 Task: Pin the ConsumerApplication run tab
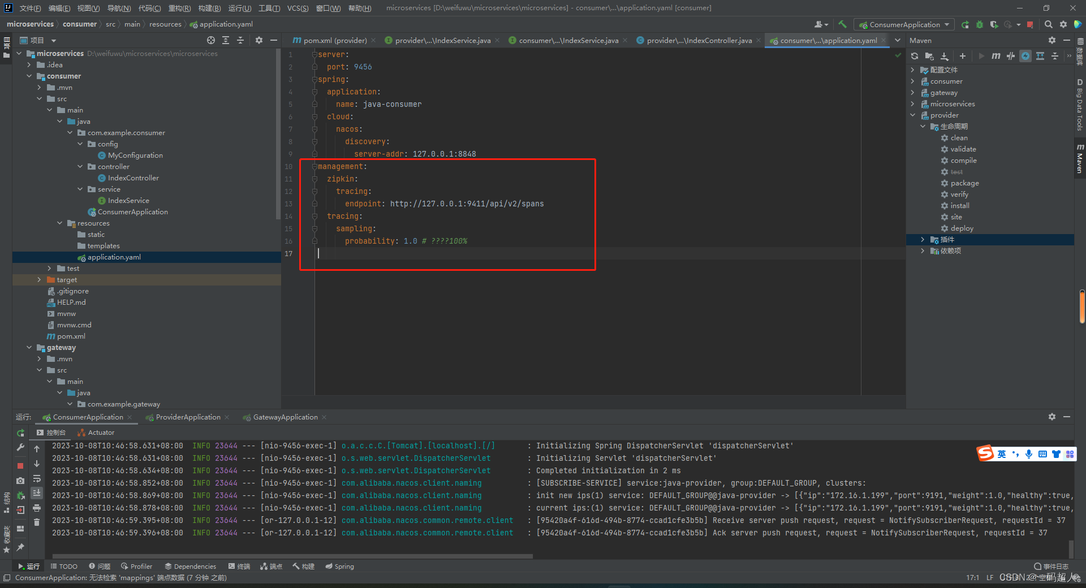click(20, 547)
